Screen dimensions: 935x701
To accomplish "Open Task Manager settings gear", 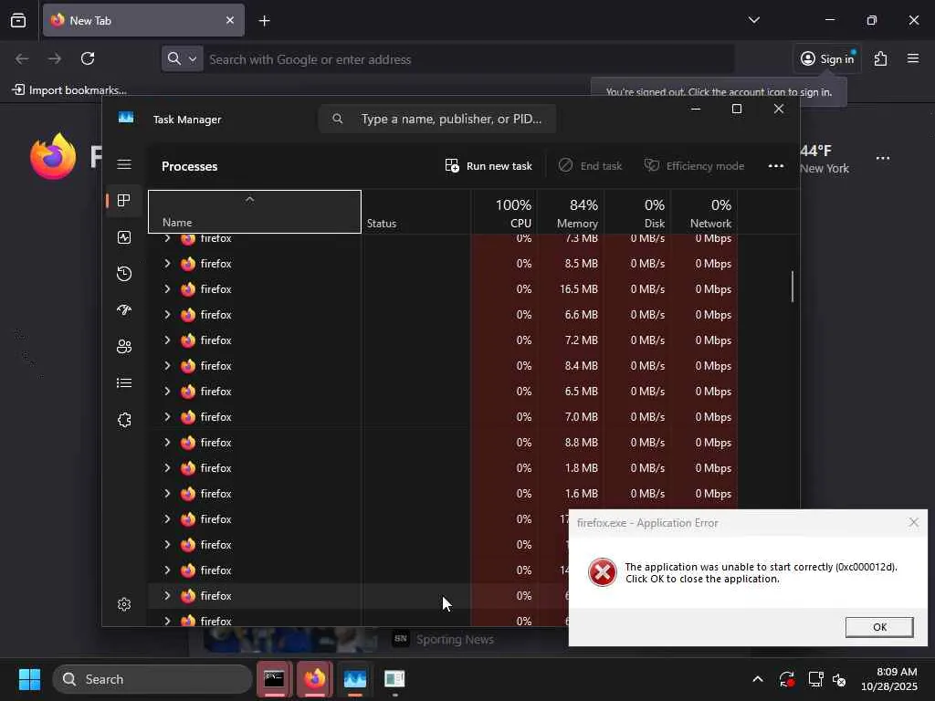I will [x=124, y=604].
